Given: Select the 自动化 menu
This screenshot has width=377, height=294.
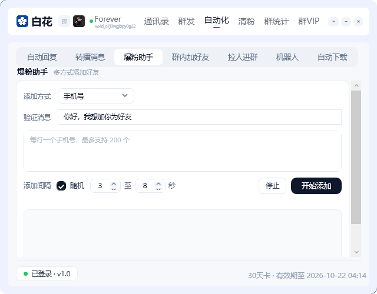Looking at the screenshot, I should coord(216,21).
